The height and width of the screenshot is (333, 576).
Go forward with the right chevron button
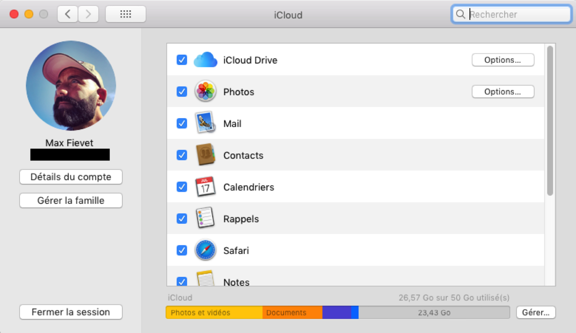click(x=88, y=14)
